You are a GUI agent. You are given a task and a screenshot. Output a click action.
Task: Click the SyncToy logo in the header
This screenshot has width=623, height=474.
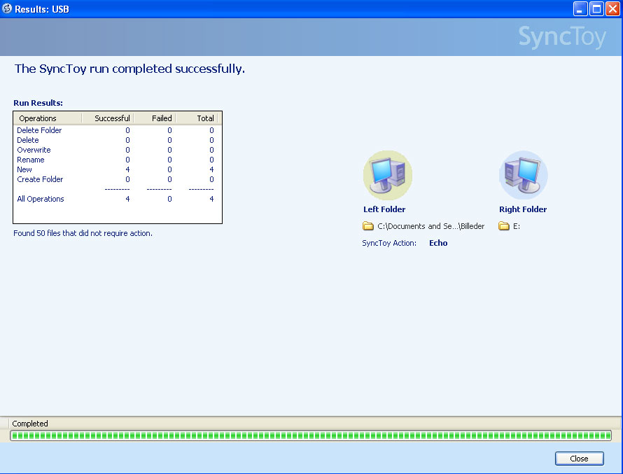coord(561,37)
